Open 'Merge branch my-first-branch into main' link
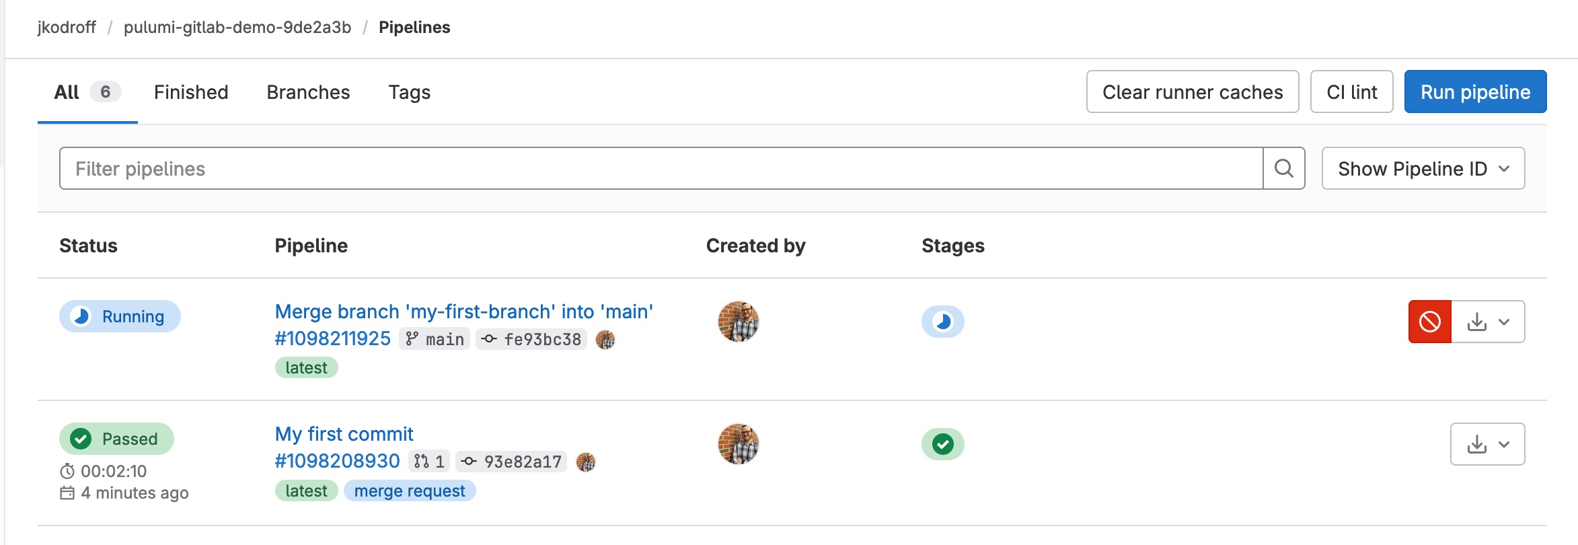 (464, 312)
